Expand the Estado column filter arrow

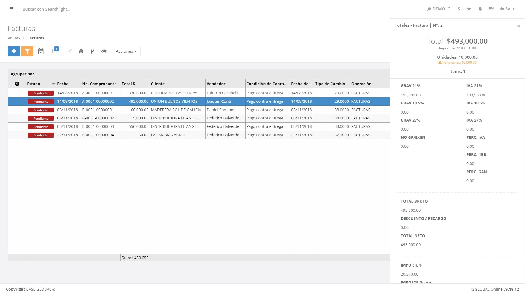click(54, 84)
